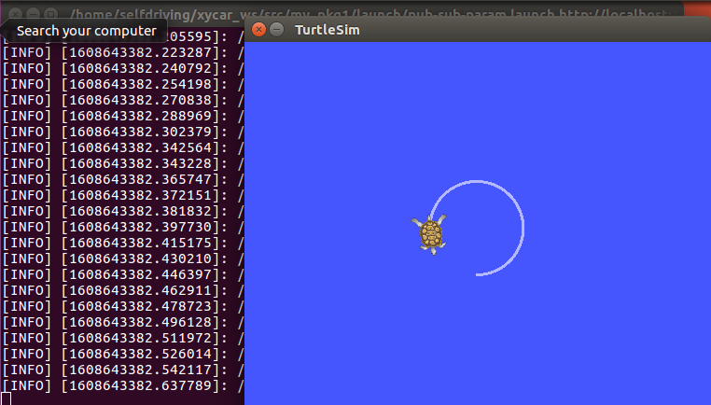Click log line with timestamp 1608643382.381832

tap(123, 211)
